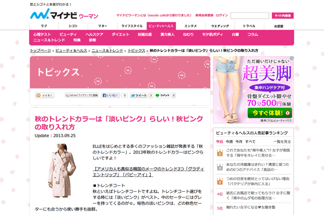Viewport: 324px width, 215px height.
Task: Click the ad info icon on banner
Action: pos(292,58)
